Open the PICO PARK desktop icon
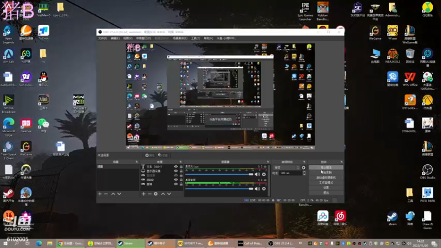 tap(427, 195)
